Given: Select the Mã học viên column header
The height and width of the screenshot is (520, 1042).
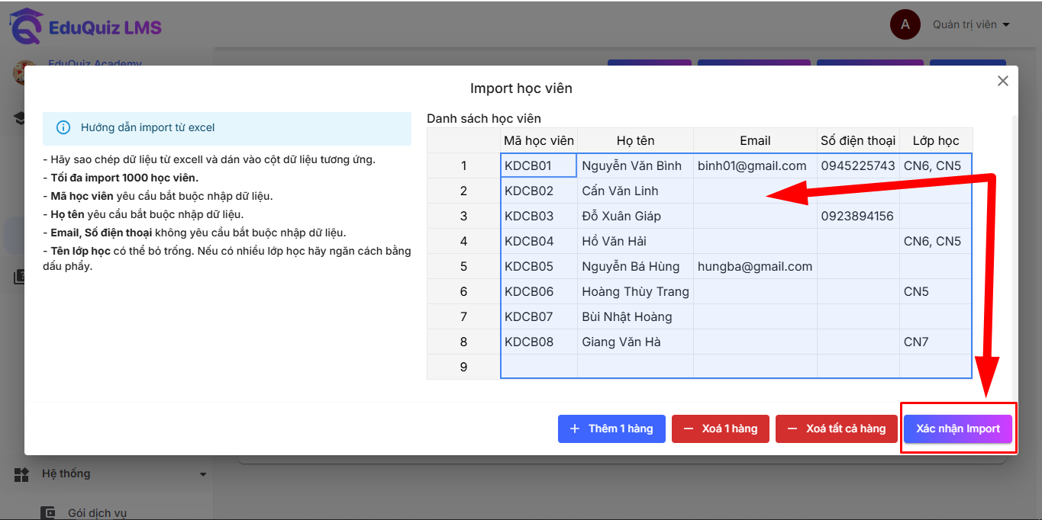Looking at the screenshot, I should (x=539, y=140).
